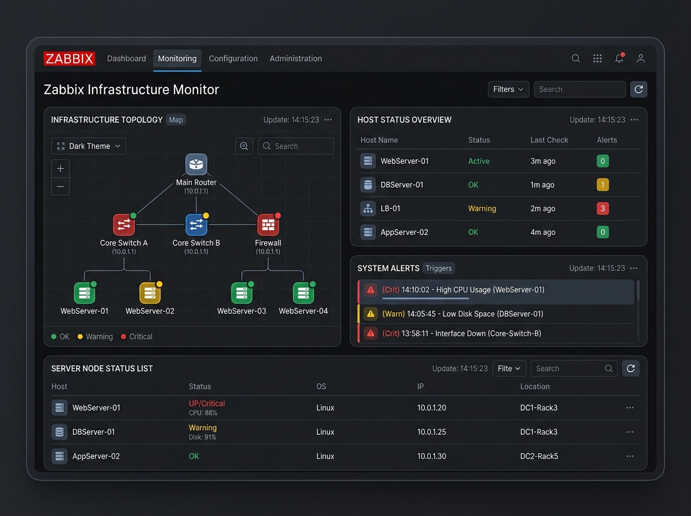Click AppServer-02 Status OK in overview

point(473,232)
